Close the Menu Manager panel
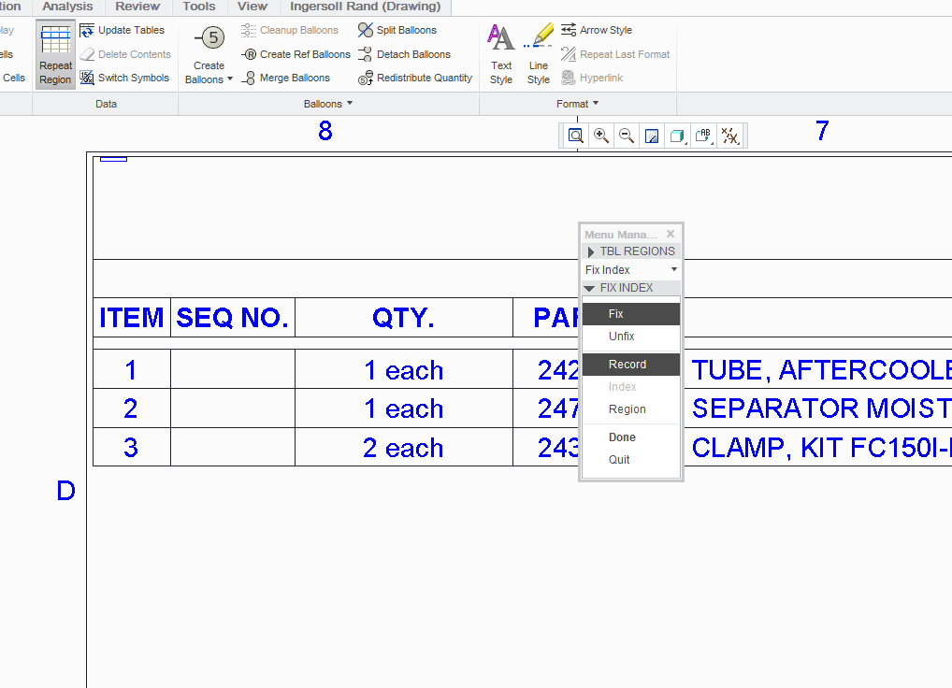 pos(671,234)
